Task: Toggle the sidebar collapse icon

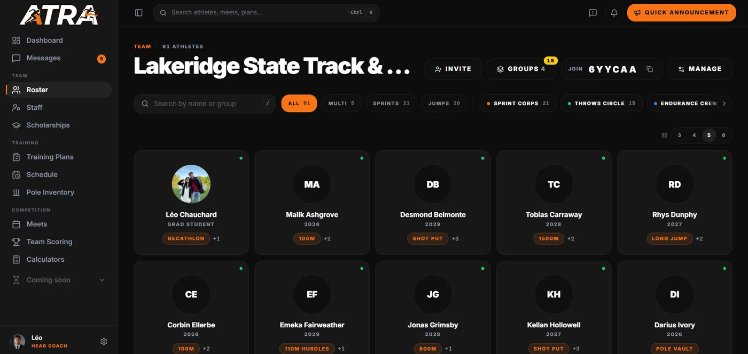Action: (x=139, y=13)
